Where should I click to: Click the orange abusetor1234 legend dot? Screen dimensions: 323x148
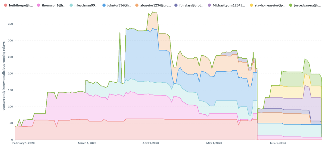[x=137, y=6]
